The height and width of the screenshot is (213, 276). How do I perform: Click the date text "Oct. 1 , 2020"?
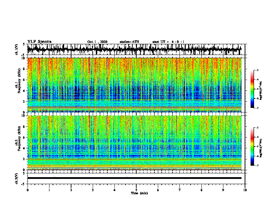97,42
